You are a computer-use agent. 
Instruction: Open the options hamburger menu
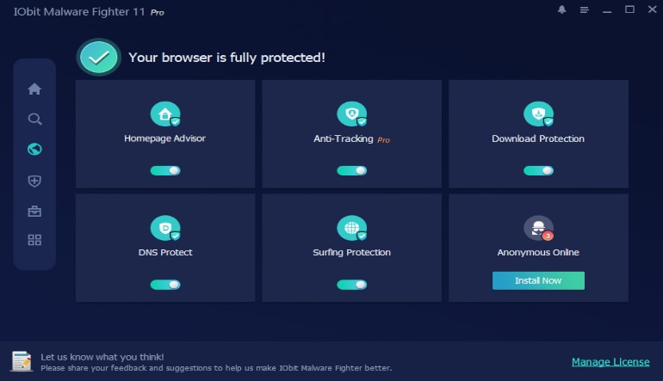click(x=585, y=9)
